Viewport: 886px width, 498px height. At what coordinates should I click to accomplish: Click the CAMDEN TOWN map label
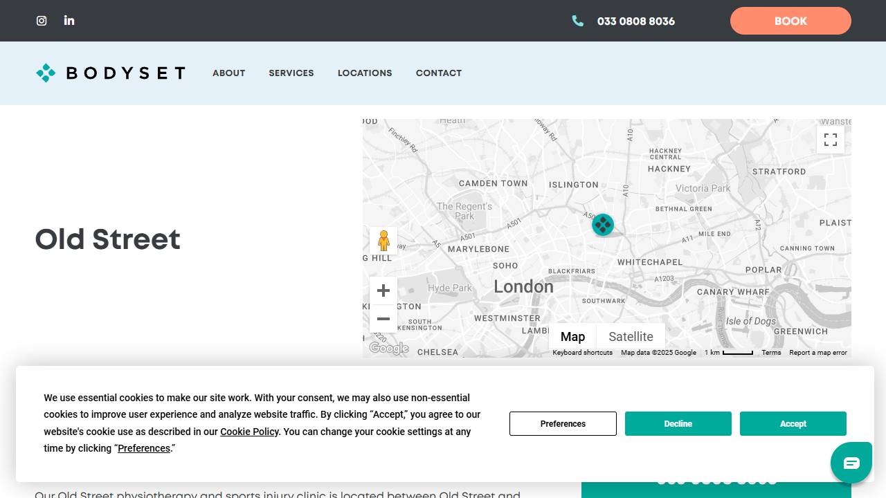(x=494, y=183)
